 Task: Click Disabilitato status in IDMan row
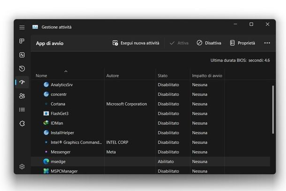168,123
